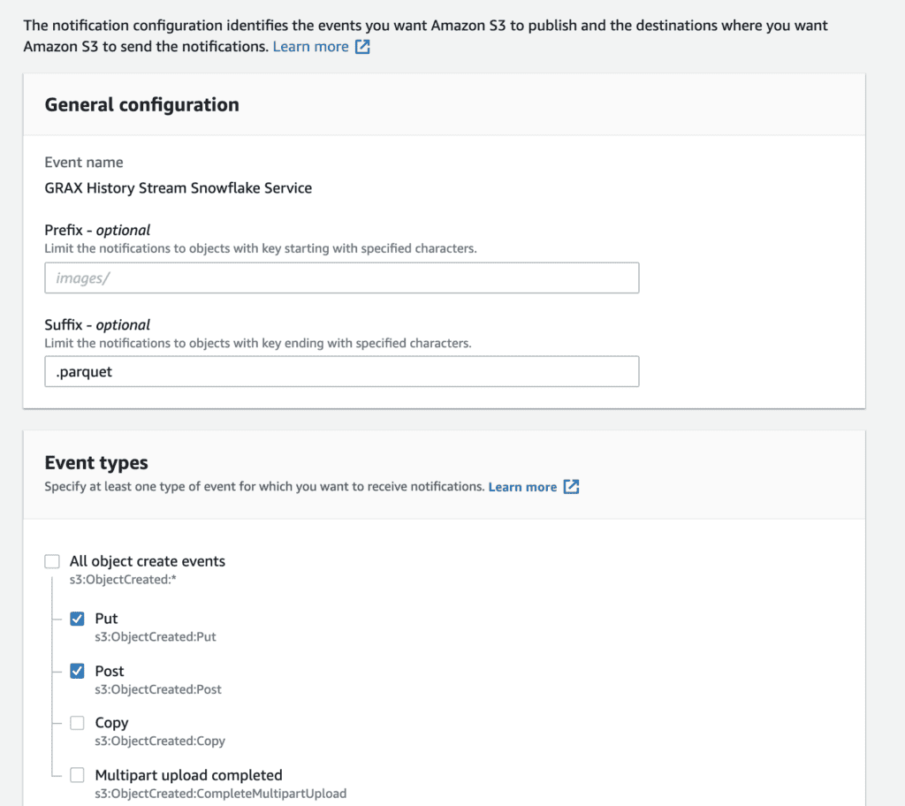The height and width of the screenshot is (806, 905).
Task: Enable Multipart upload completed checkbox
Action: 77,775
